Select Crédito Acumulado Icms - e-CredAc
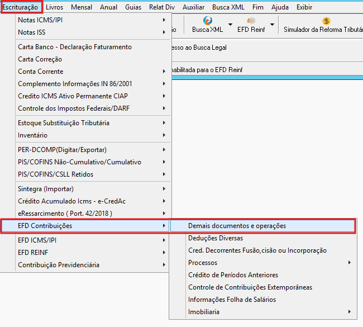Screen dimensions: 363x327 [x=93, y=201]
